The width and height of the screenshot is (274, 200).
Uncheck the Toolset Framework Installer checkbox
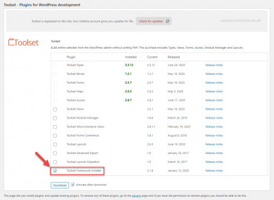tap(55, 171)
